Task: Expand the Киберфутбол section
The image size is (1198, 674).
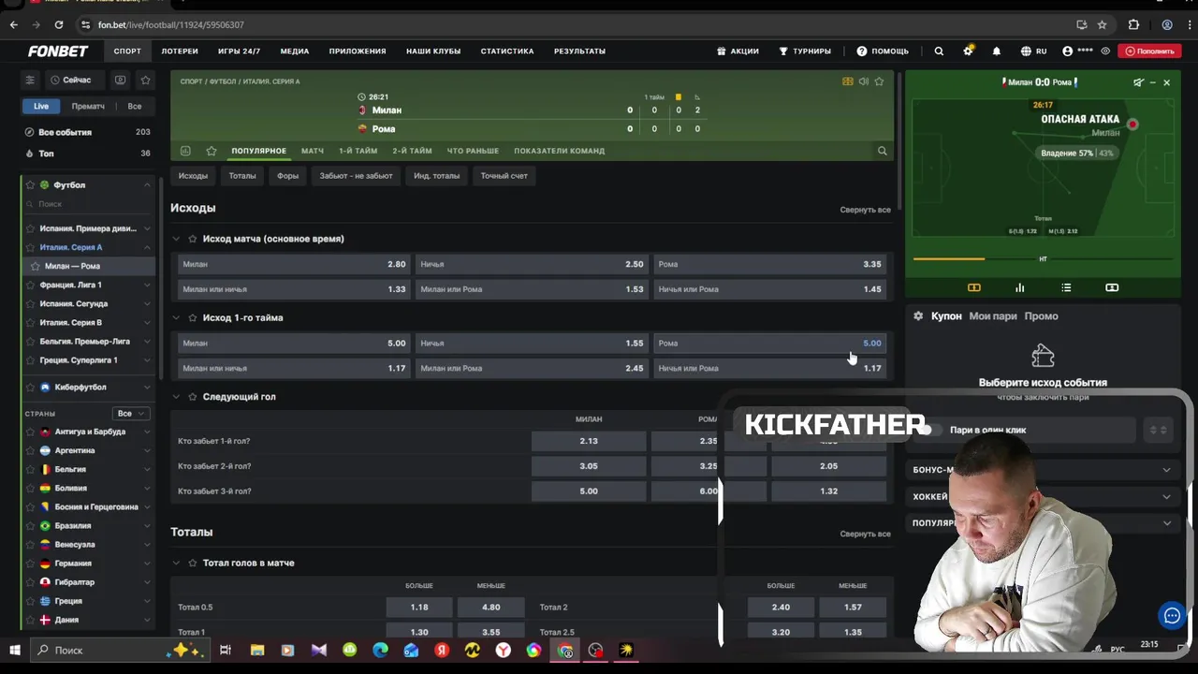Action: pyautogui.click(x=147, y=387)
